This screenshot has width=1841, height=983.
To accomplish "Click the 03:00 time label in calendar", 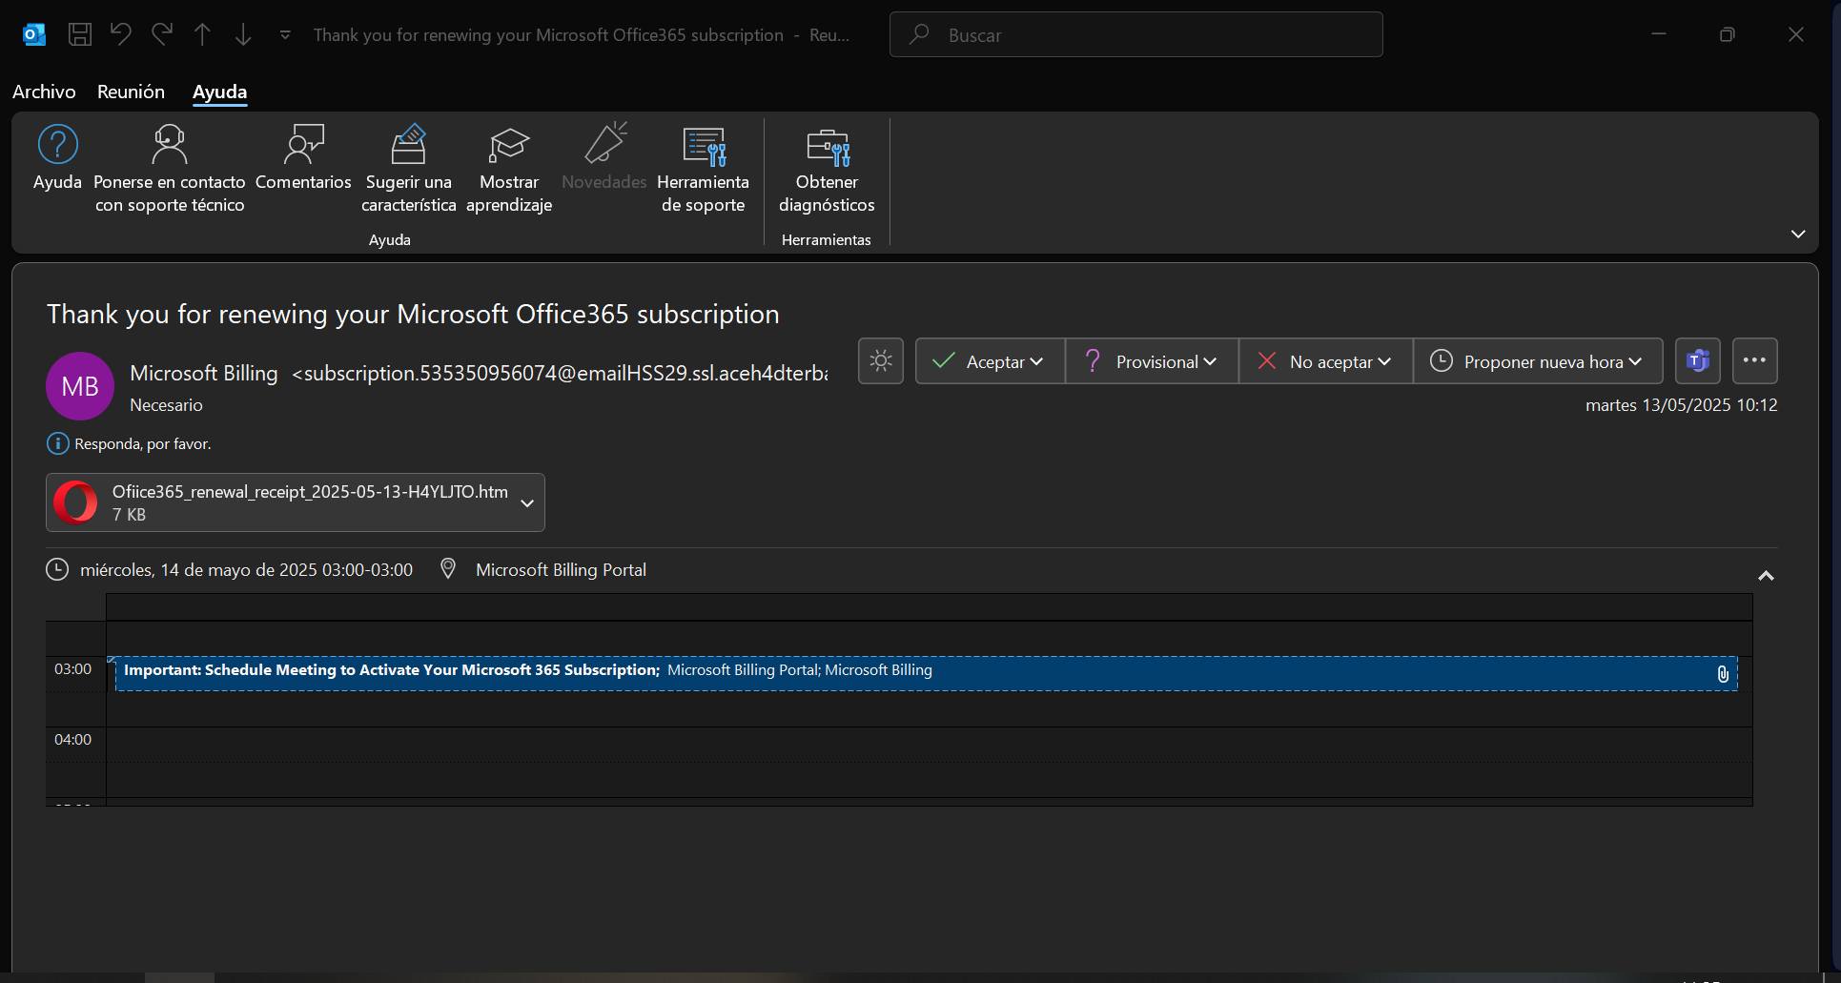I will click(x=72, y=669).
